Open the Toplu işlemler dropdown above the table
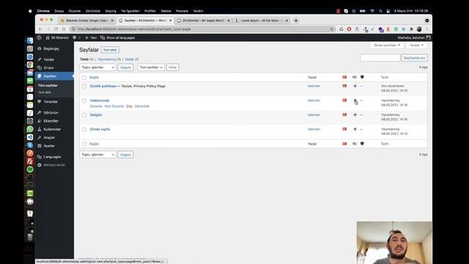 [x=97, y=67]
